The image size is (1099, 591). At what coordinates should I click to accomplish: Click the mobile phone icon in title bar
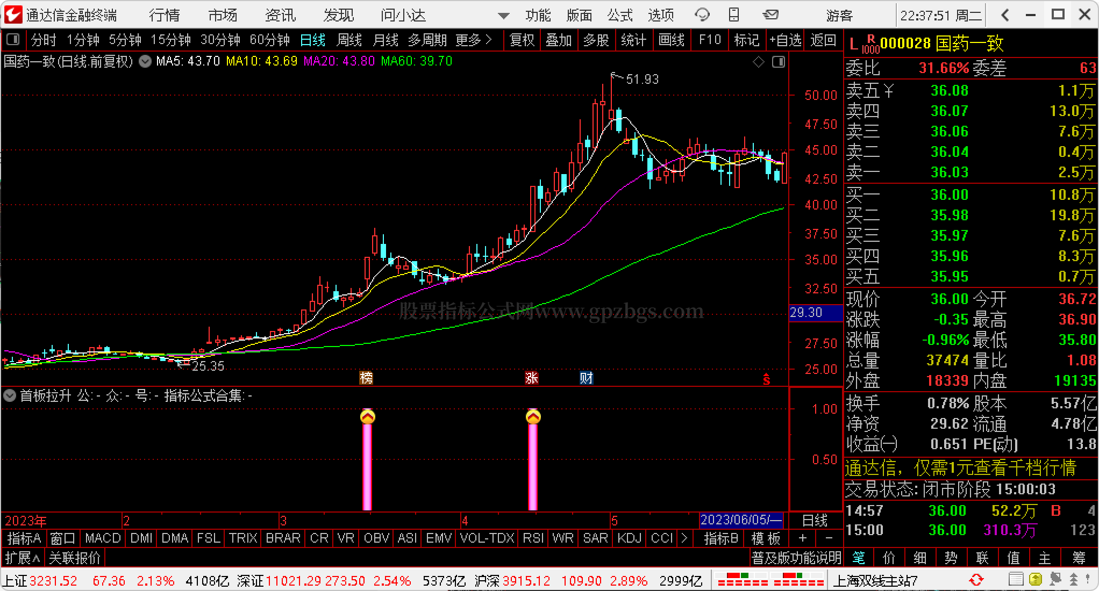(734, 15)
